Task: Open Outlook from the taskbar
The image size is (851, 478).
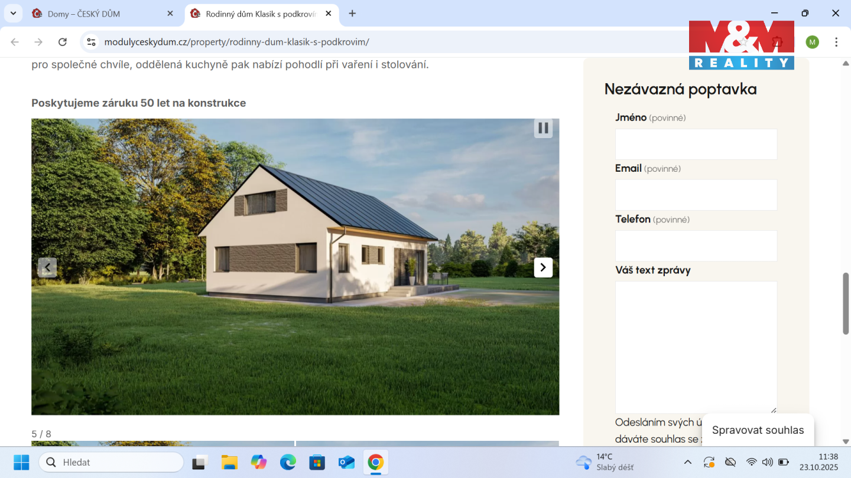Action: point(346,462)
